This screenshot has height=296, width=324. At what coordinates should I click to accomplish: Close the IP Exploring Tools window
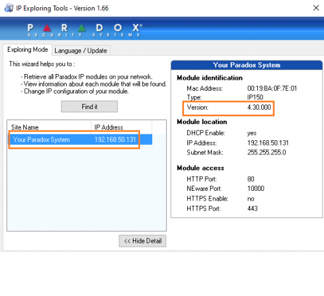point(316,8)
